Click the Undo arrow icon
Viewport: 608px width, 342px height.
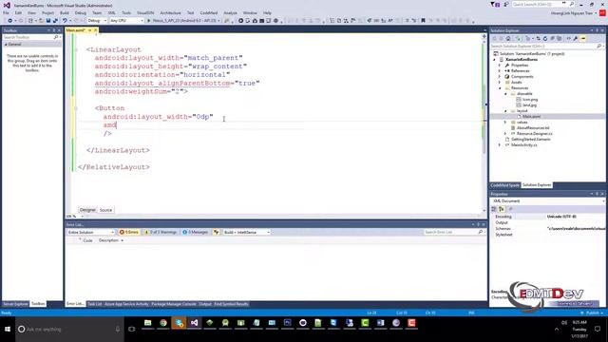pos(65,21)
